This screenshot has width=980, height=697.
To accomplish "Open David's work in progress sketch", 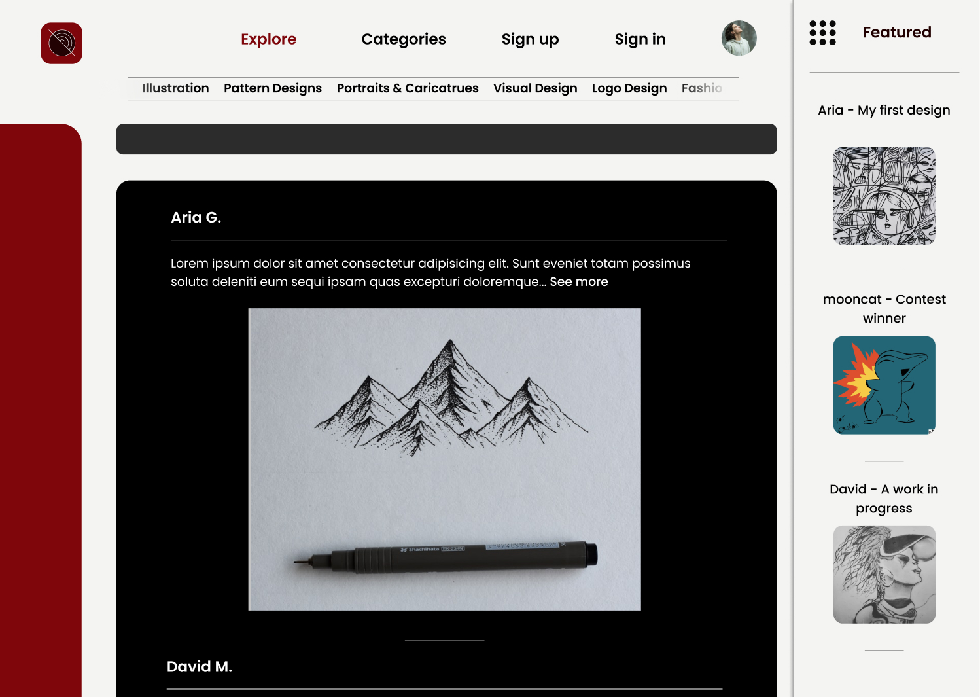I will tap(884, 575).
